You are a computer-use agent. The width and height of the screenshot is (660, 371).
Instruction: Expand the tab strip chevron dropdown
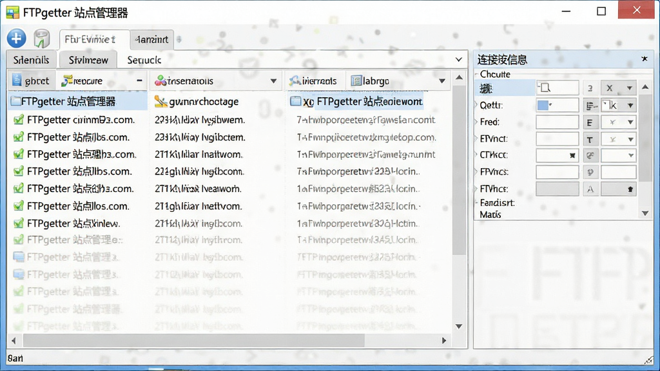pos(459,60)
